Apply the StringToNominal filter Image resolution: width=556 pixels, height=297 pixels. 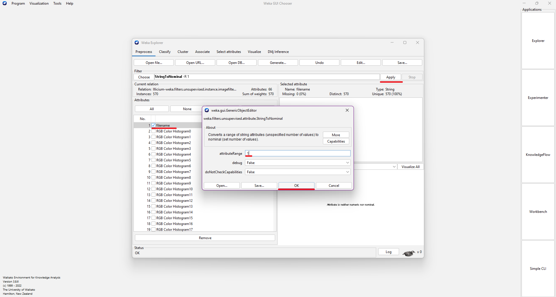click(x=390, y=77)
